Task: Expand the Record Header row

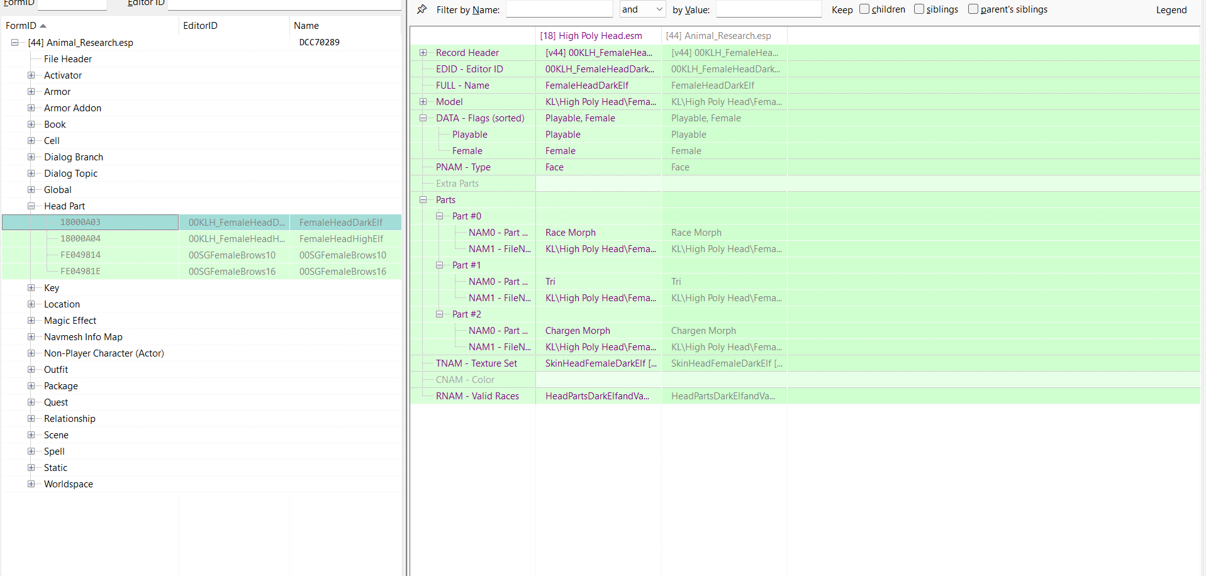Action: pos(423,53)
